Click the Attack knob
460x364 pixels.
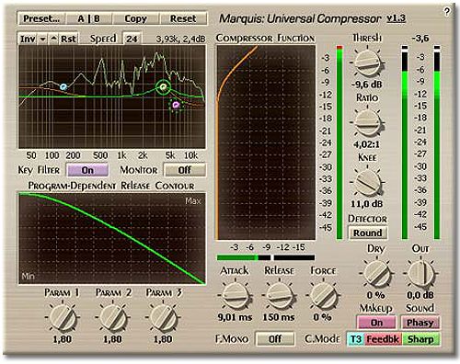coord(235,295)
